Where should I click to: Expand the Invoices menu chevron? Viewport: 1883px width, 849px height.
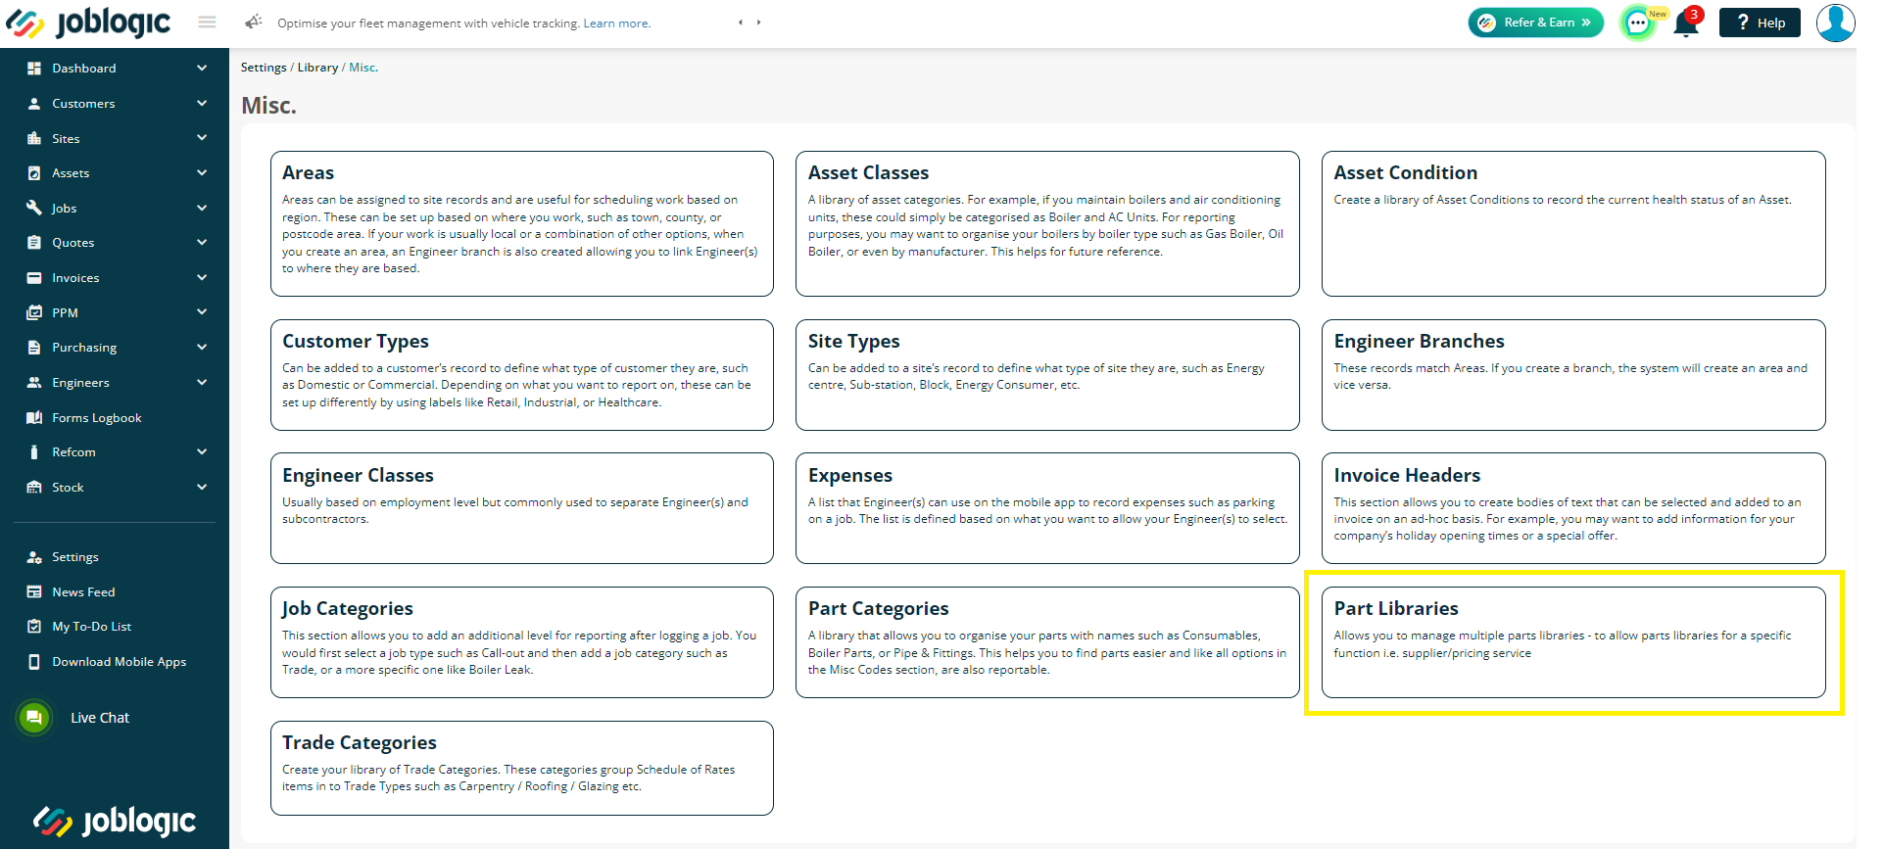pos(202,278)
